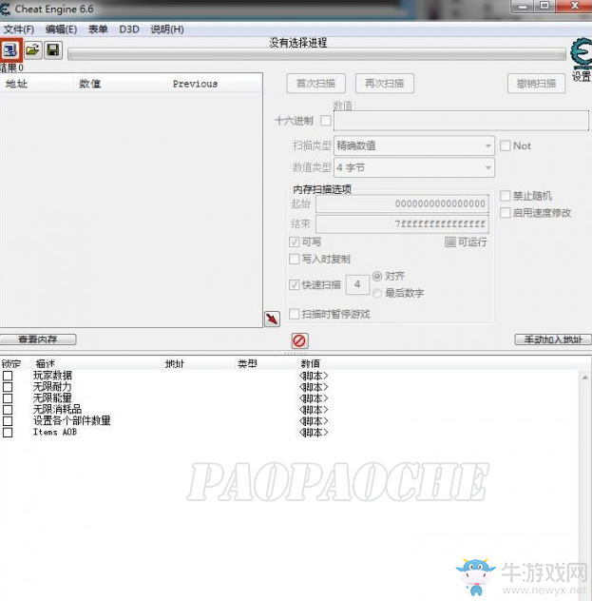Enable 启用速度修改 speedhack checkbox
Viewport: 592px width, 601px height.
tap(506, 213)
